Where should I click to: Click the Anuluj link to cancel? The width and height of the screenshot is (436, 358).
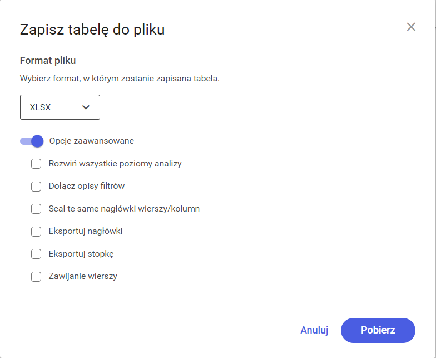pos(314,330)
